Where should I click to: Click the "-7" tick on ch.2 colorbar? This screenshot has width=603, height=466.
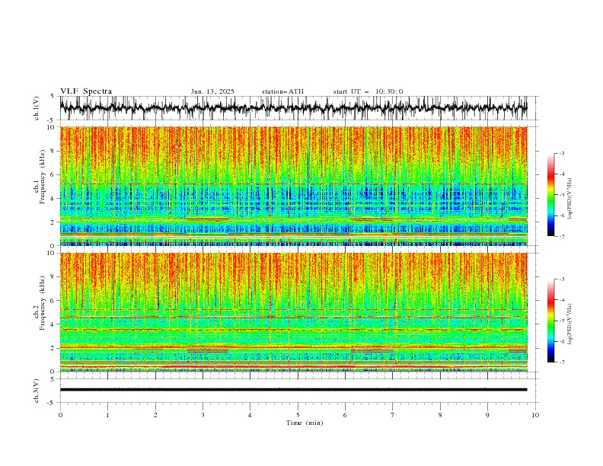coord(562,362)
